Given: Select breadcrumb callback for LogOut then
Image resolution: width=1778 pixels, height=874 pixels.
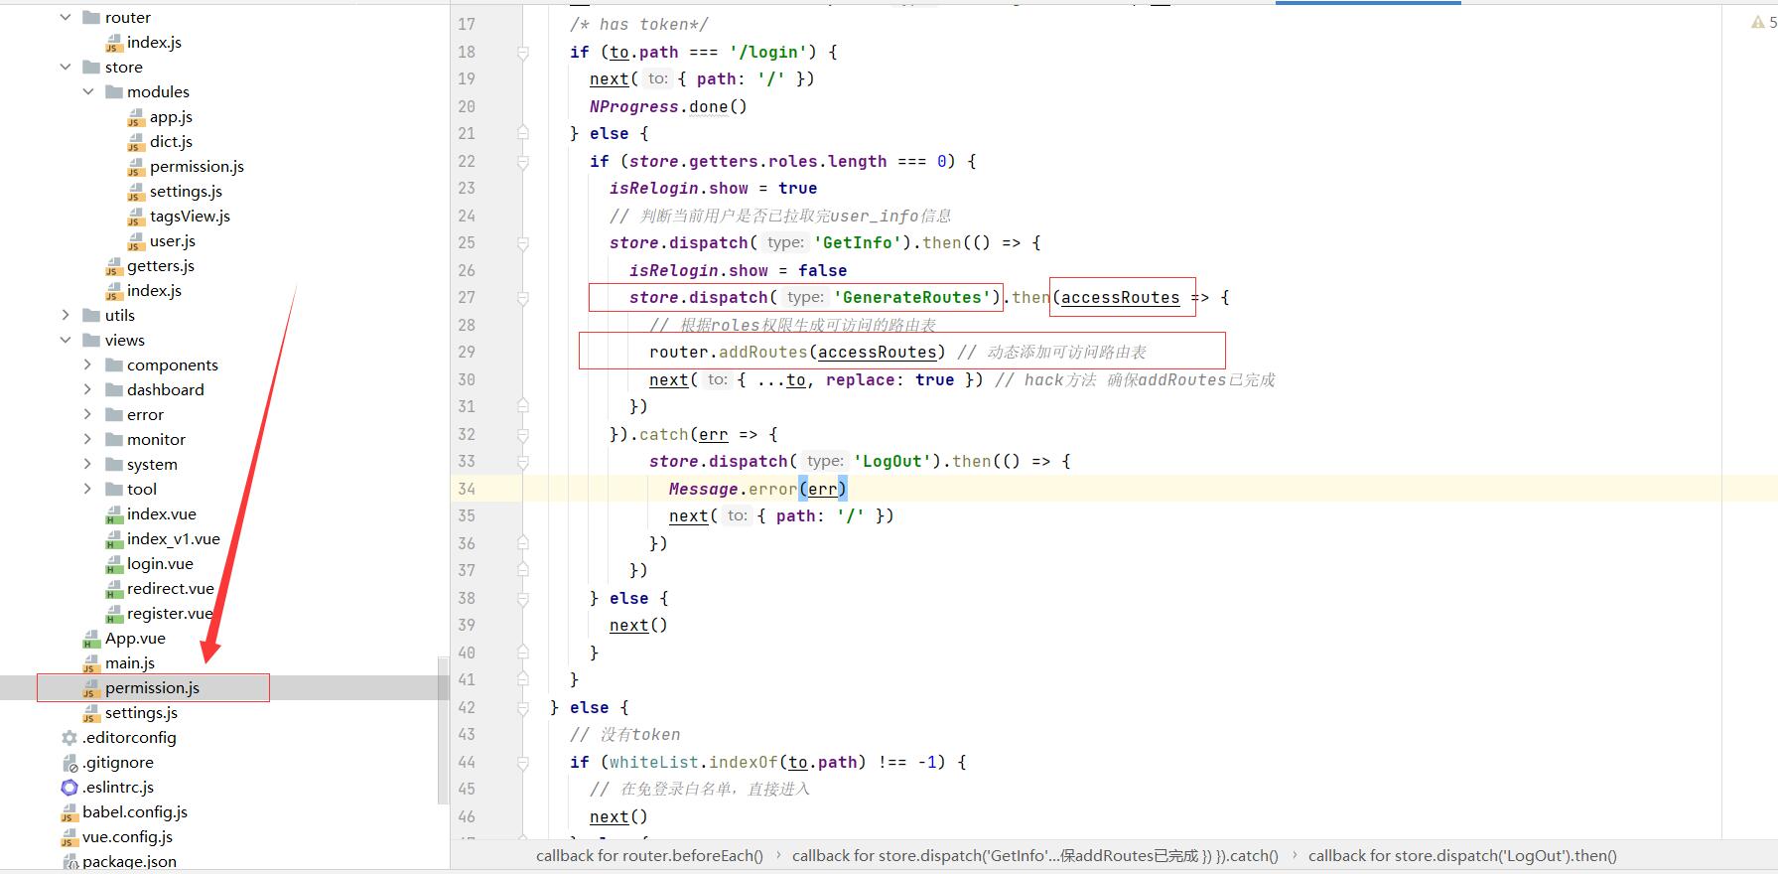Looking at the screenshot, I should click(x=1462, y=856).
